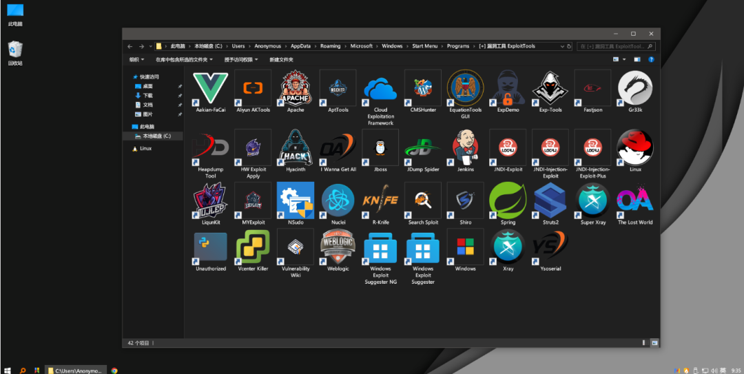
Task: Open the LiqunKit shortcut icon
Action: tap(211, 200)
